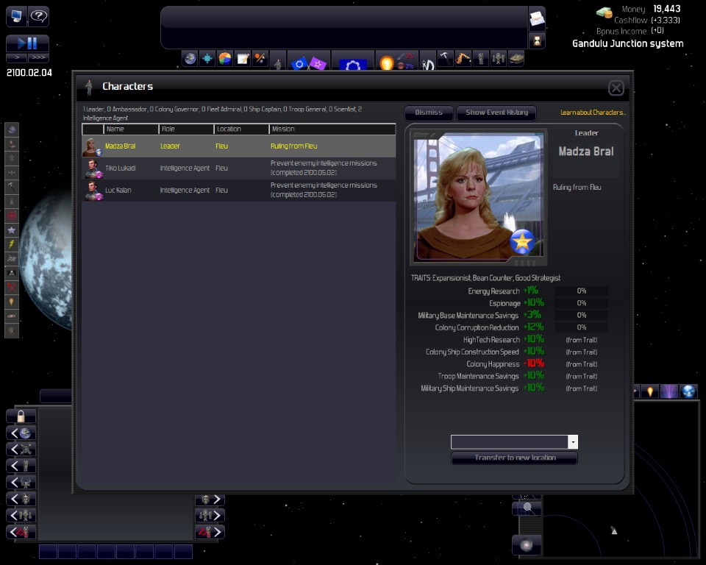Click the single-arrow decrease speed button
The height and width of the screenshot is (565, 706).
pyautogui.click(x=17, y=57)
